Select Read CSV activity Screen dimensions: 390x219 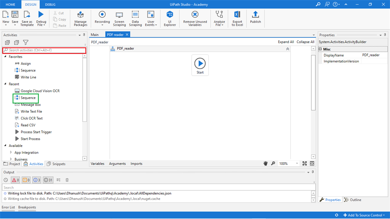coord(25,125)
